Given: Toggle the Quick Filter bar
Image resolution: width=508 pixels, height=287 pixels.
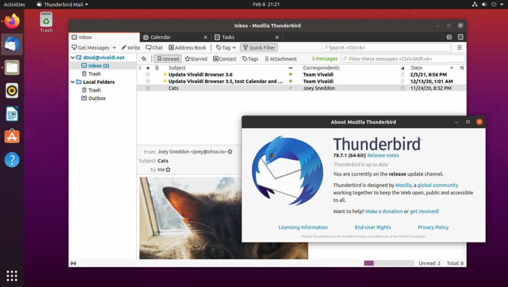Looking at the screenshot, I should (259, 48).
